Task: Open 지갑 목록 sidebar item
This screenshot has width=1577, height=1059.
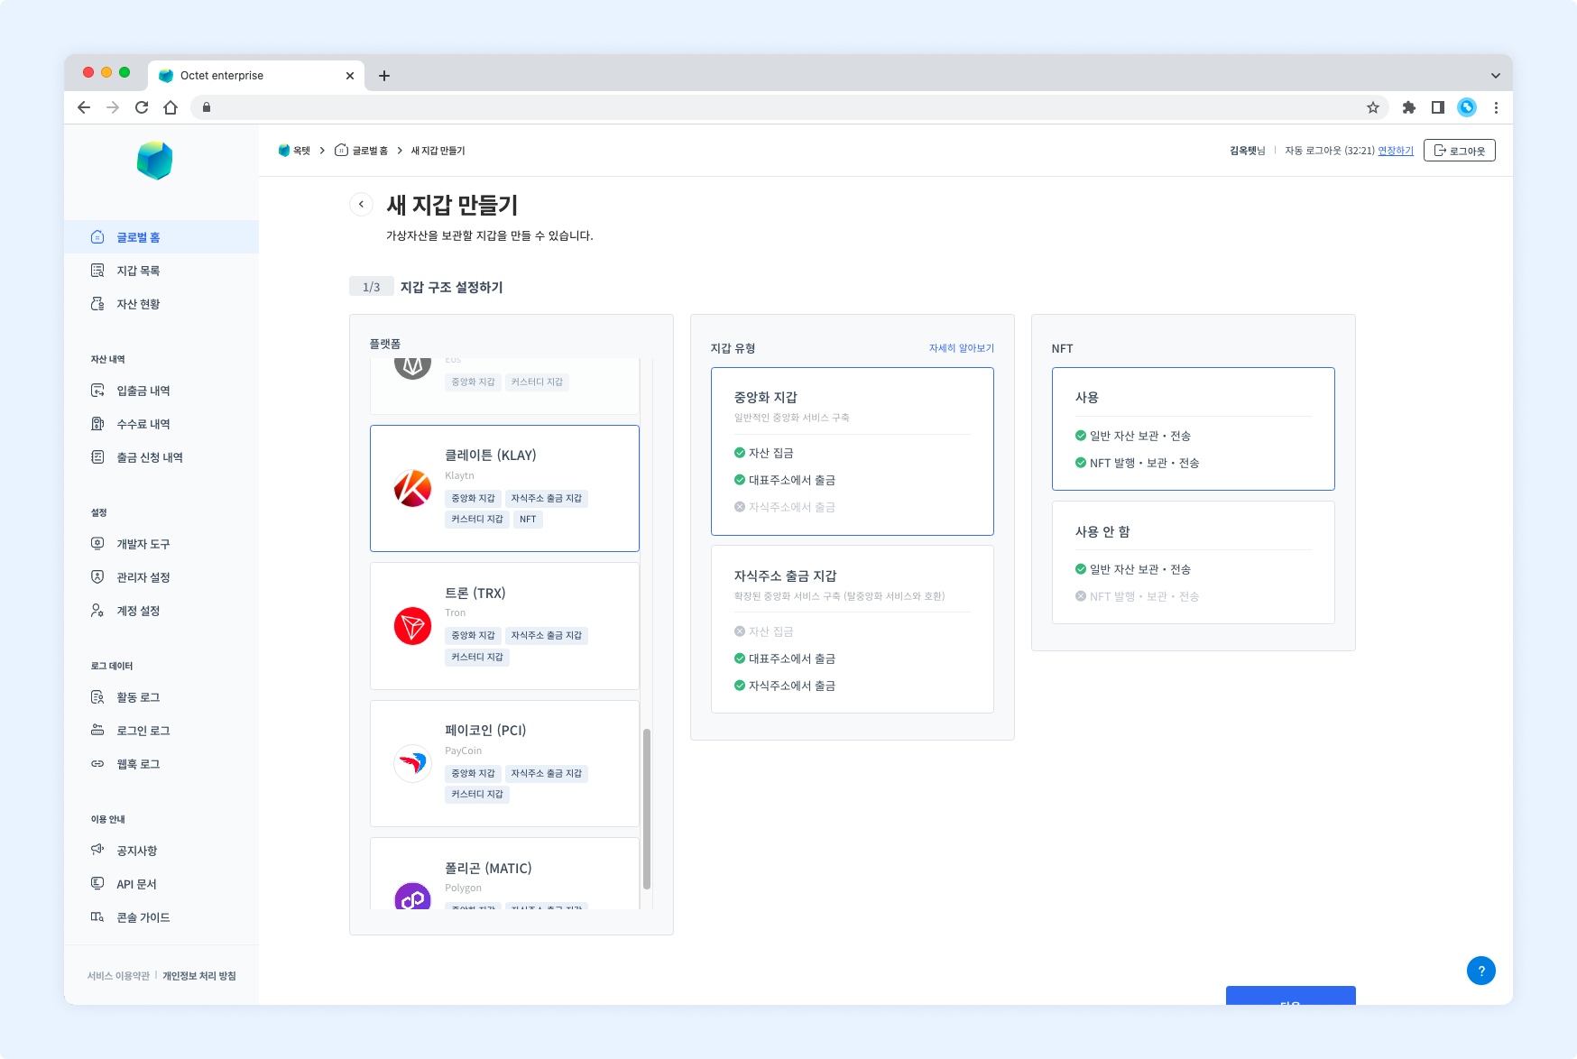Action: coord(161,271)
